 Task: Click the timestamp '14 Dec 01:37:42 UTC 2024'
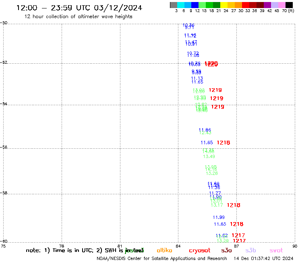click(263, 258)
